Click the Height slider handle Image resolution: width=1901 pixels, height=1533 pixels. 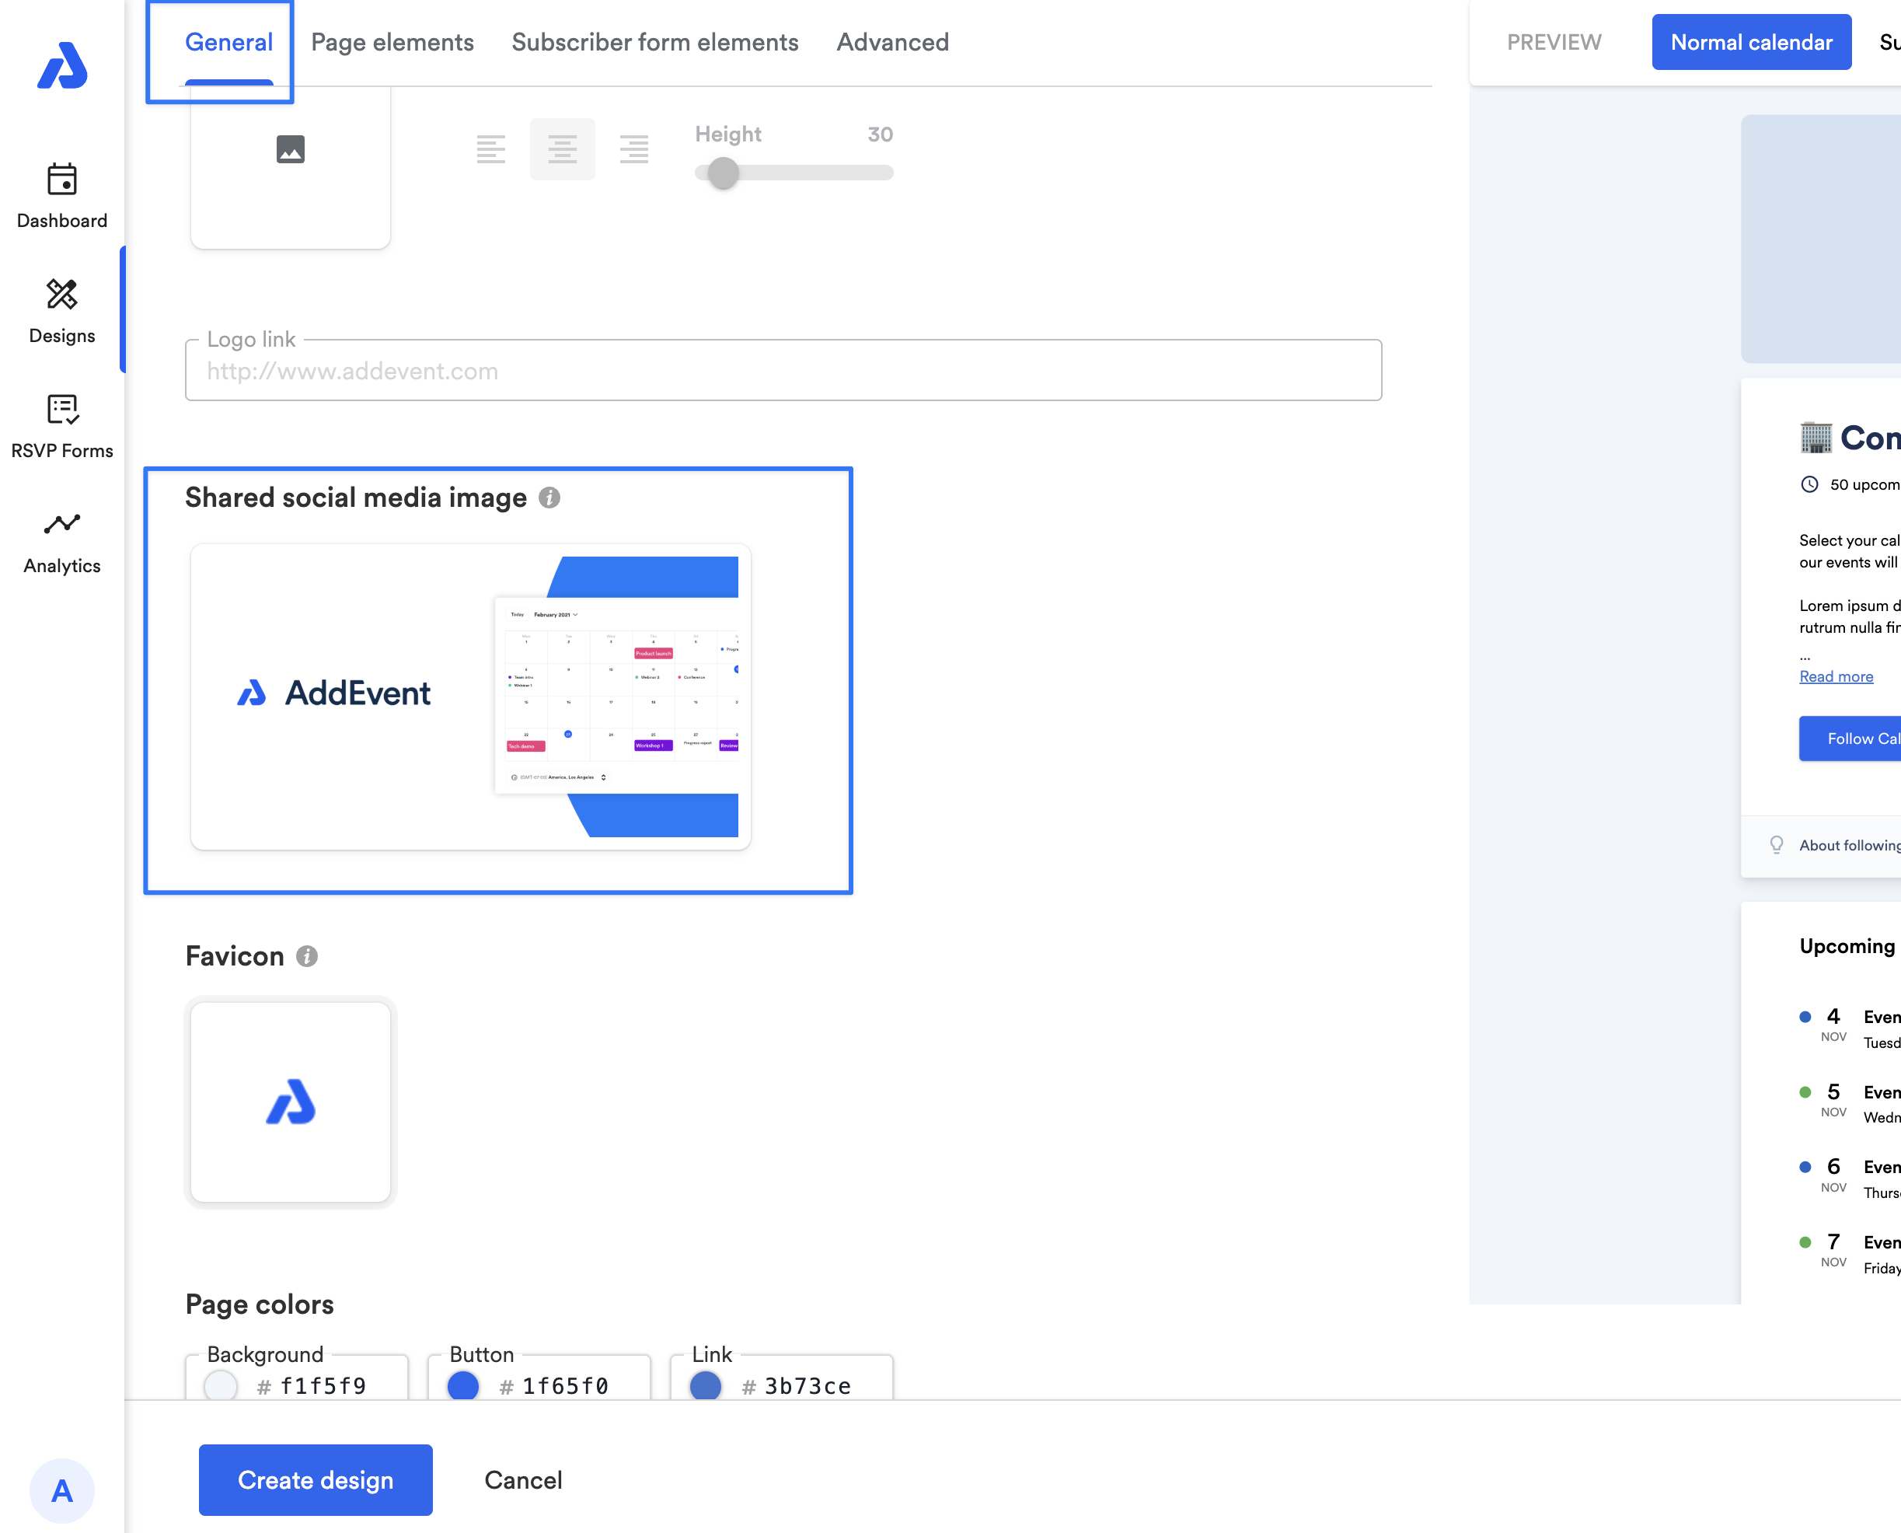click(723, 173)
